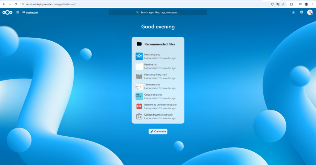
Task: Click the Good evening greeting
Action: click(x=158, y=27)
